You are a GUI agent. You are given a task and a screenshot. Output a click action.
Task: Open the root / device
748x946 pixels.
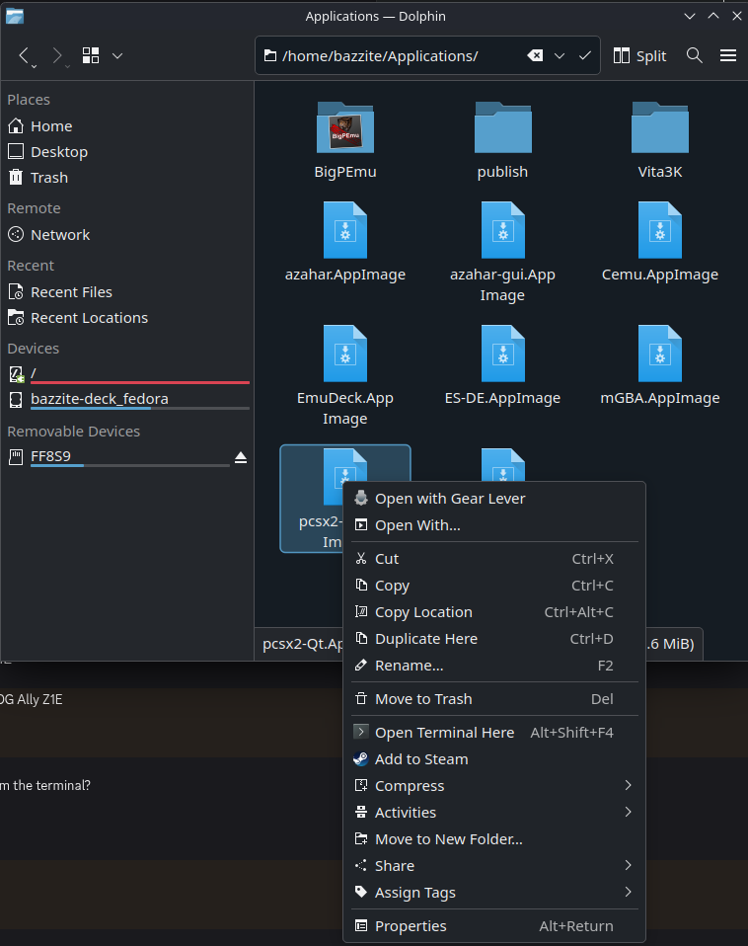[125, 374]
